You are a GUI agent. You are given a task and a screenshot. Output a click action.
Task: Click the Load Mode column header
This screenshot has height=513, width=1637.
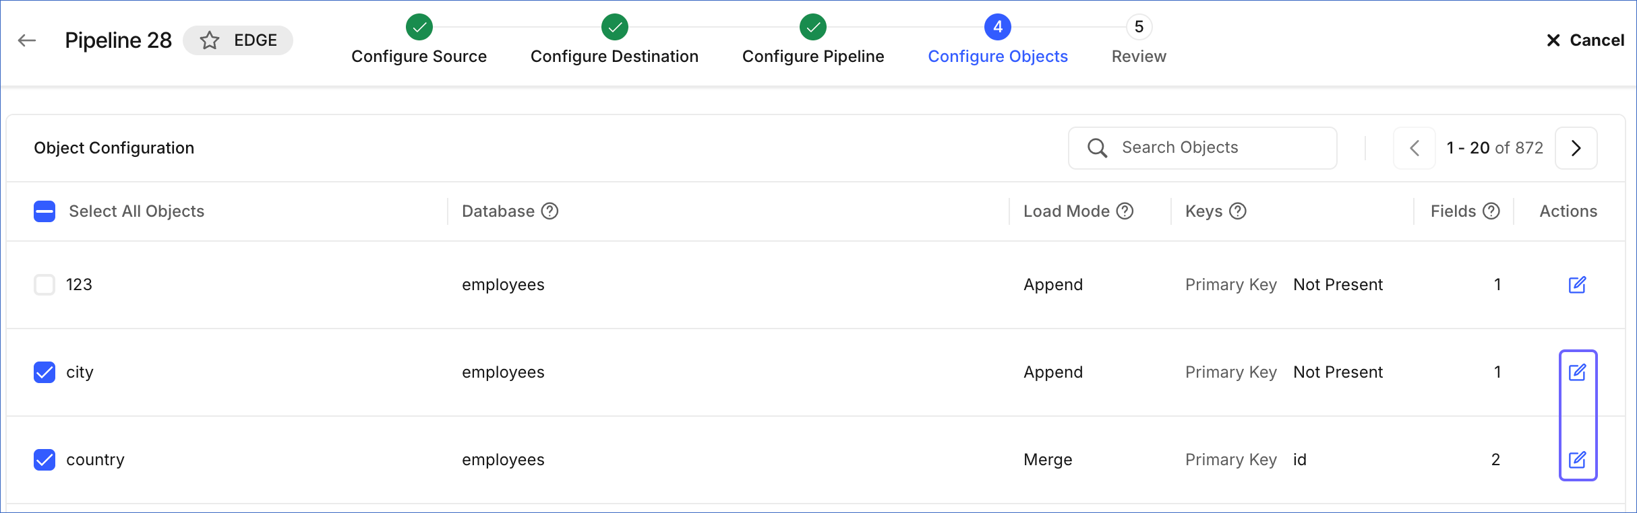point(1067,211)
